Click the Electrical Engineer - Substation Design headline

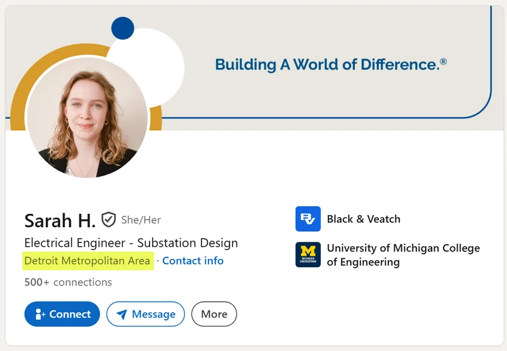[x=131, y=243]
